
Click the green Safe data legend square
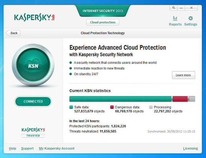click(71, 107)
